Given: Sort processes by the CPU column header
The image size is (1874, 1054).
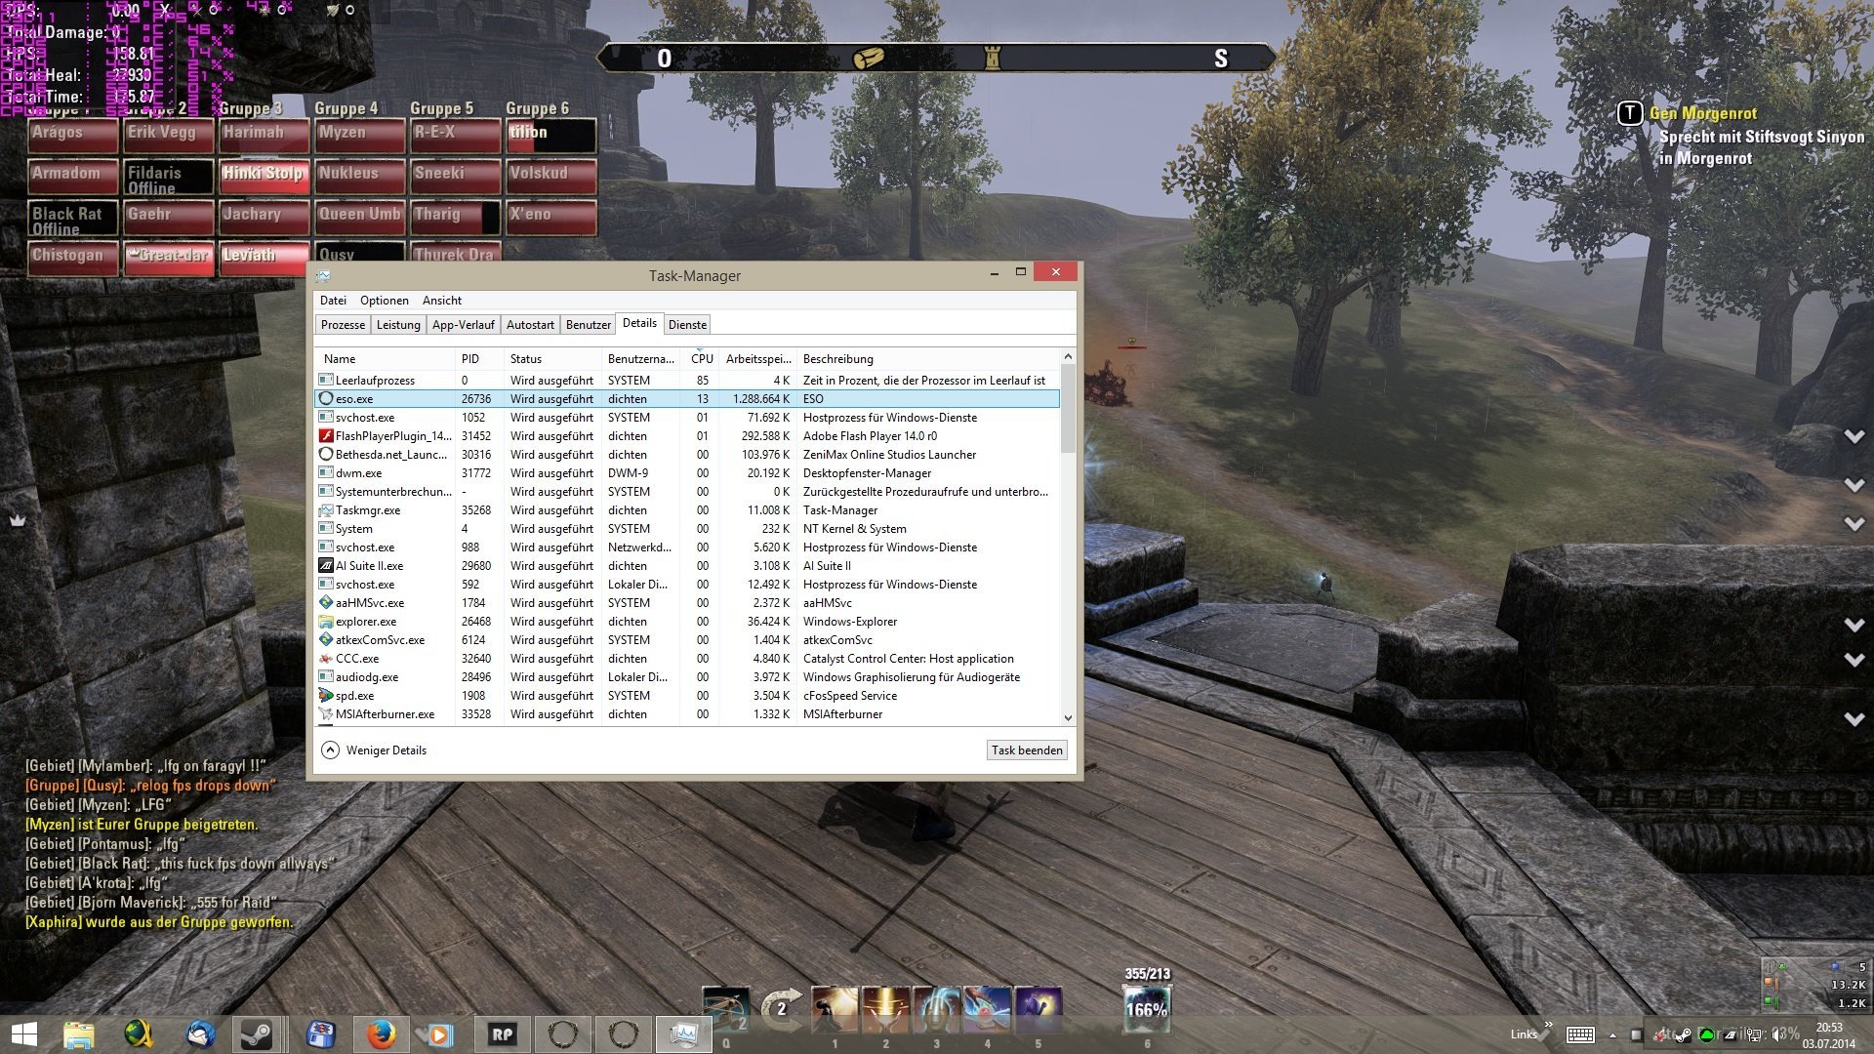Looking at the screenshot, I should coord(701,359).
